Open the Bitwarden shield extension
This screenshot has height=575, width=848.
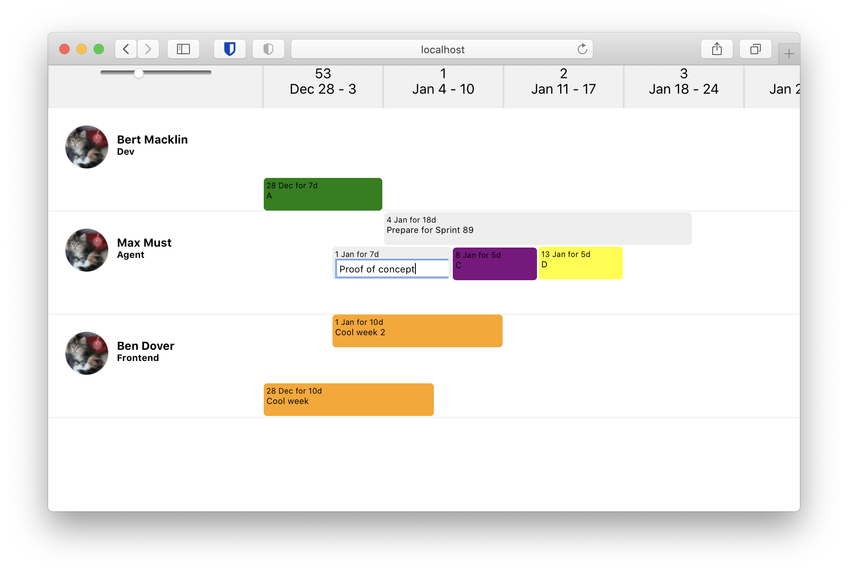[x=230, y=49]
